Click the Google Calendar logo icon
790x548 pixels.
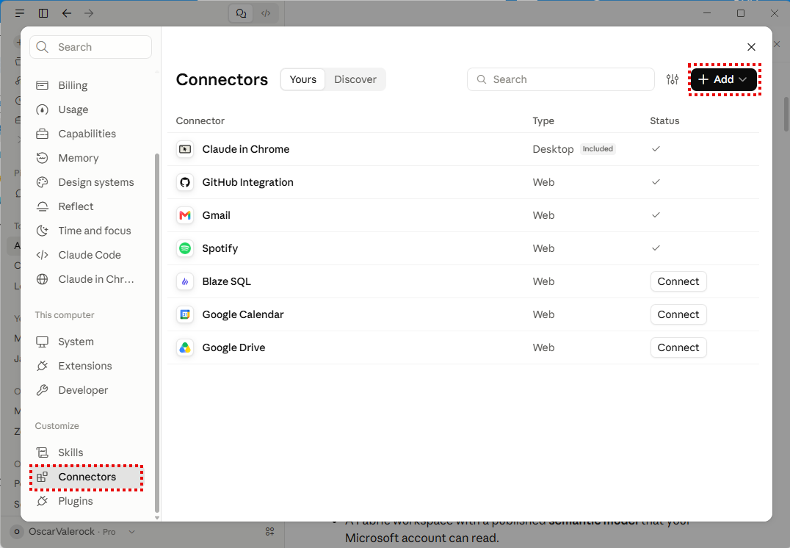coord(185,314)
